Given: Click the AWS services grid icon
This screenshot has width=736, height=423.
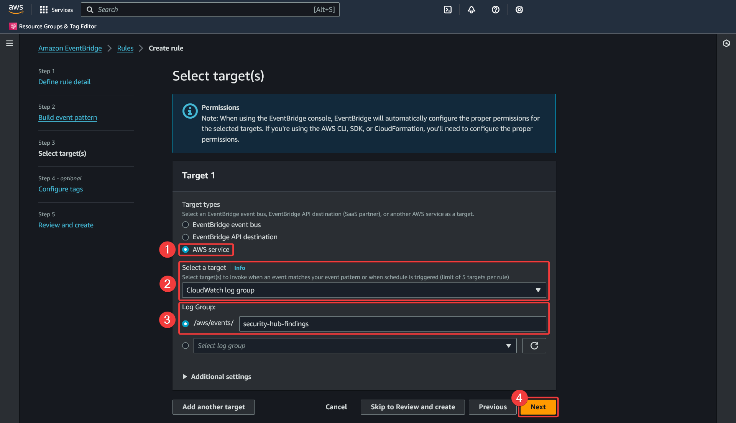Looking at the screenshot, I should [x=43, y=9].
